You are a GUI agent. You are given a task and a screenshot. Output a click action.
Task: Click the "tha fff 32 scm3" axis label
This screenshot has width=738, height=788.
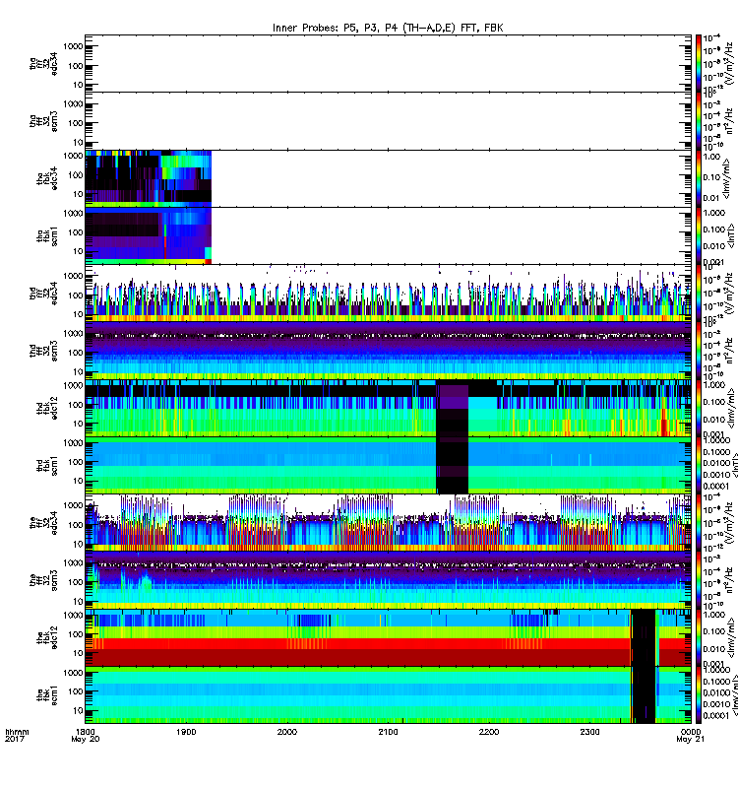click(x=43, y=121)
